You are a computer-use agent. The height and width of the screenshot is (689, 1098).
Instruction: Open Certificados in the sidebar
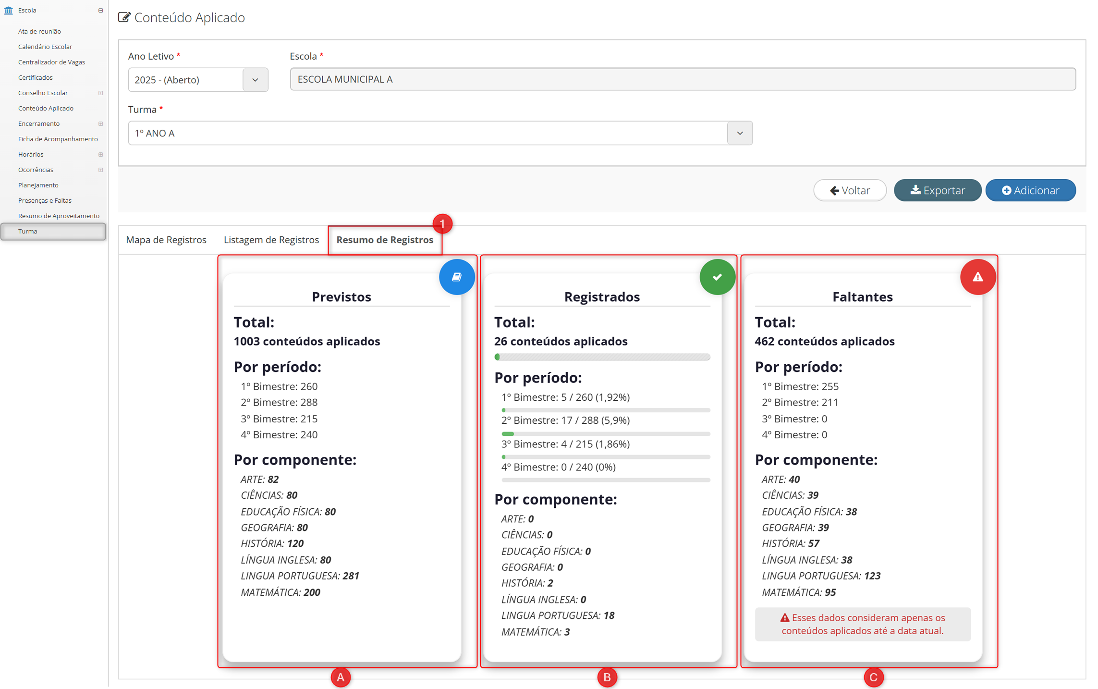coord(36,77)
